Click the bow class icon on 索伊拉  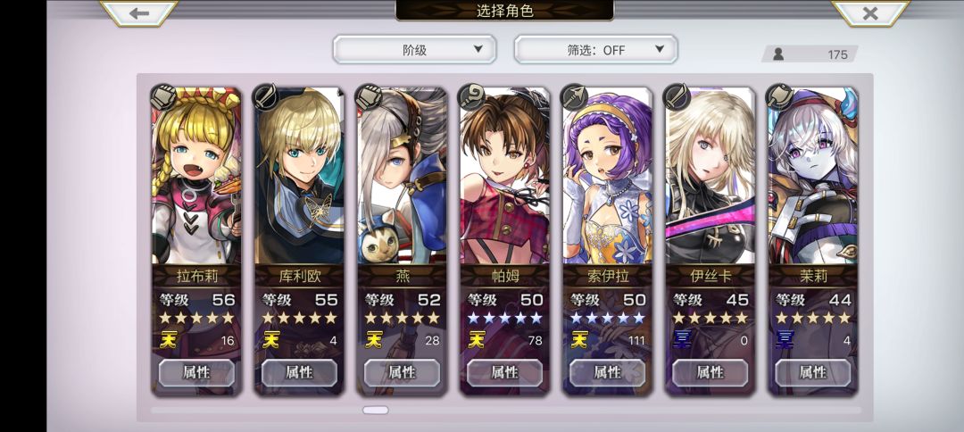coord(574,97)
